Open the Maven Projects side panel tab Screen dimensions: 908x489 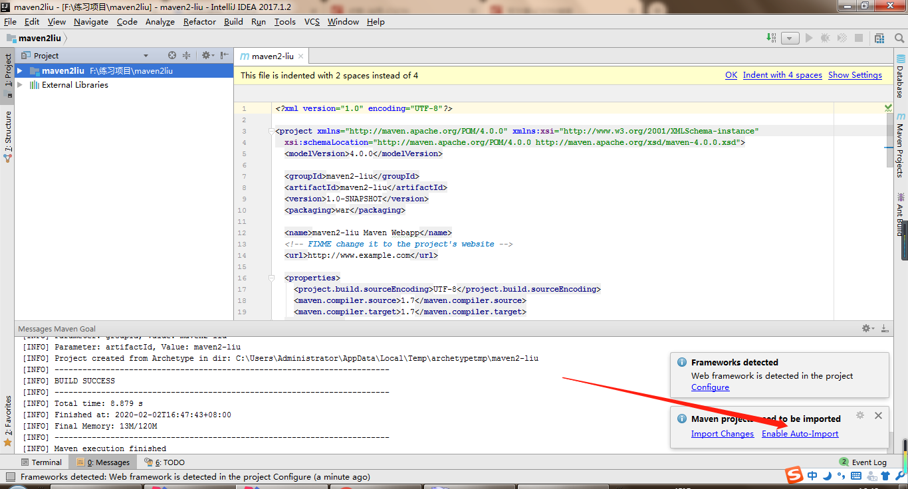tap(900, 145)
